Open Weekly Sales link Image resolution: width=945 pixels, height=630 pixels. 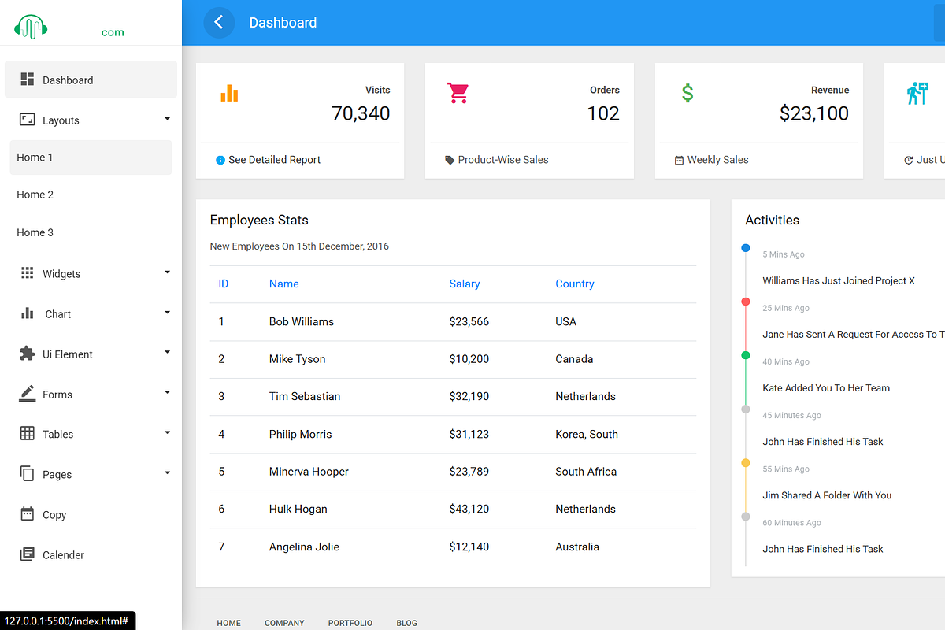717,160
